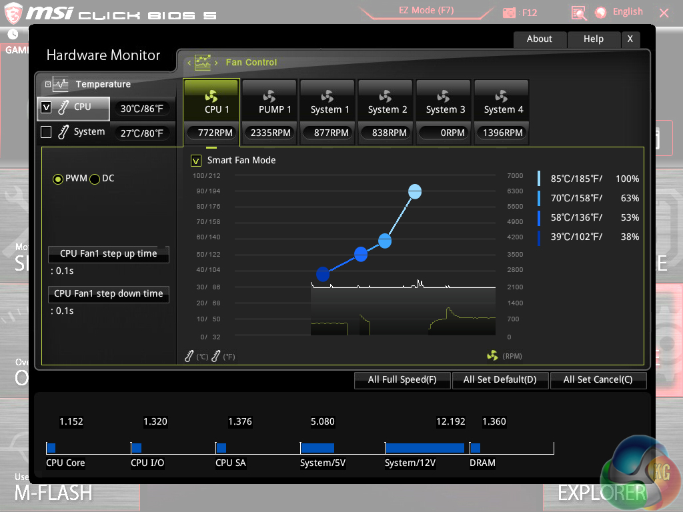Click All Set Default(D) button
This screenshot has width=683, height=512.
(500, 379)
